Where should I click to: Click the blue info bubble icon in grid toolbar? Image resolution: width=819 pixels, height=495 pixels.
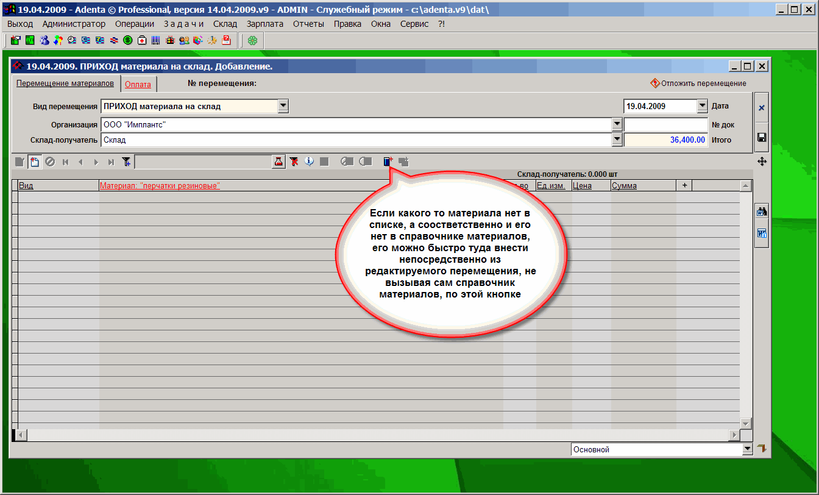coord(309,162)
